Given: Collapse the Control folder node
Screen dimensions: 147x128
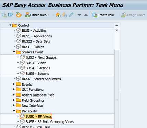Looking at the screenshot, I should pos(10,25).
